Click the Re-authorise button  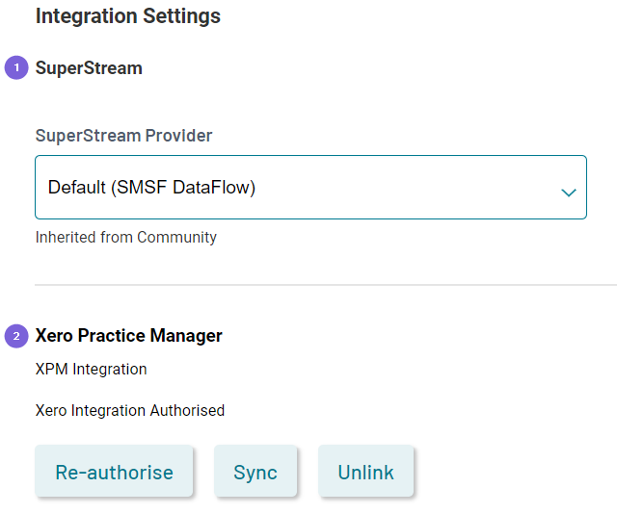[114, 472]
